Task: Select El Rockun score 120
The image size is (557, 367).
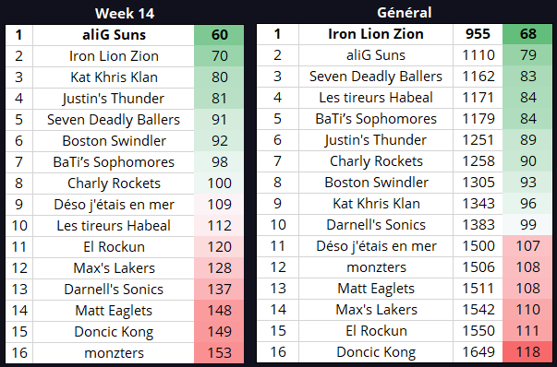Action: pyautogui.click(x=219, y=247)
